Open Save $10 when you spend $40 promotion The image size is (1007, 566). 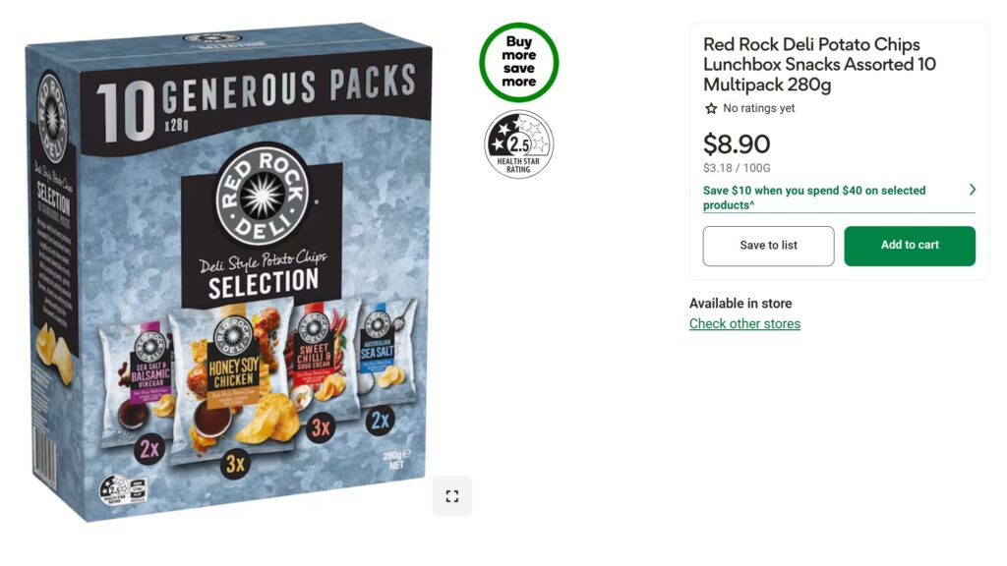[814, 198]
